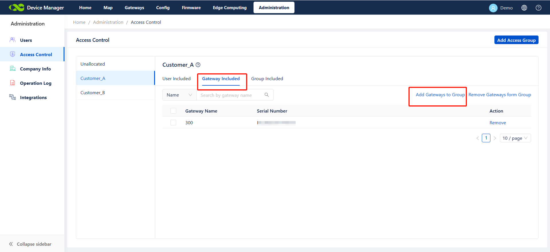The width and height of the screenshot is (550, 252).
Task: Click the Users icon in sidebar
Action: tap(13, 40)
